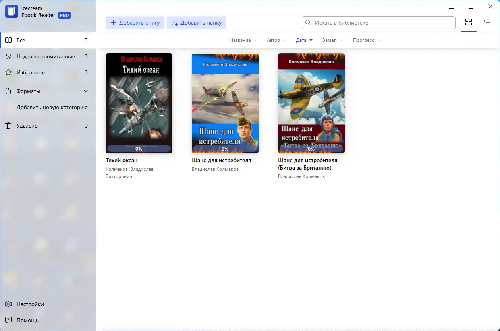Click the plus icon for new category
Screen dimensions: 500x331
click(8, 107)
